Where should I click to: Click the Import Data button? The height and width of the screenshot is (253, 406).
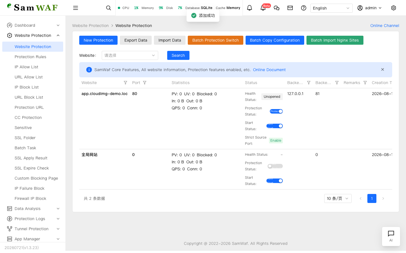click(170, 40)
